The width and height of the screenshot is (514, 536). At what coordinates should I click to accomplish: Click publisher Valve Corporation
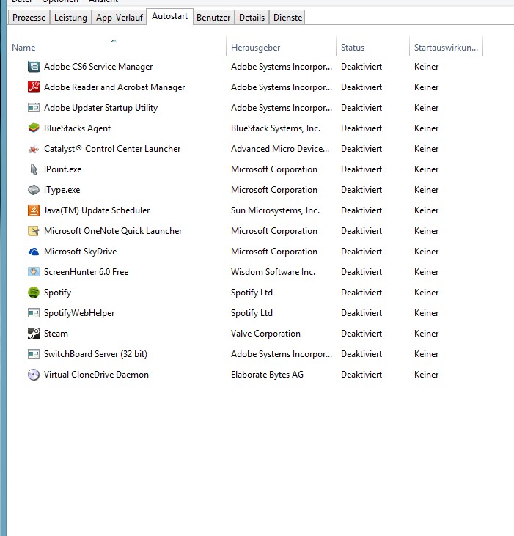pos(265,334)
